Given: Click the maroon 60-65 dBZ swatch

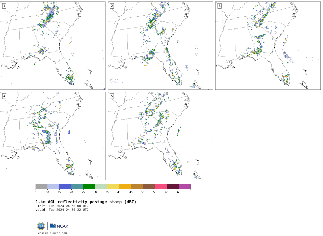Looking at the screenshot, I should pos(173,187).
